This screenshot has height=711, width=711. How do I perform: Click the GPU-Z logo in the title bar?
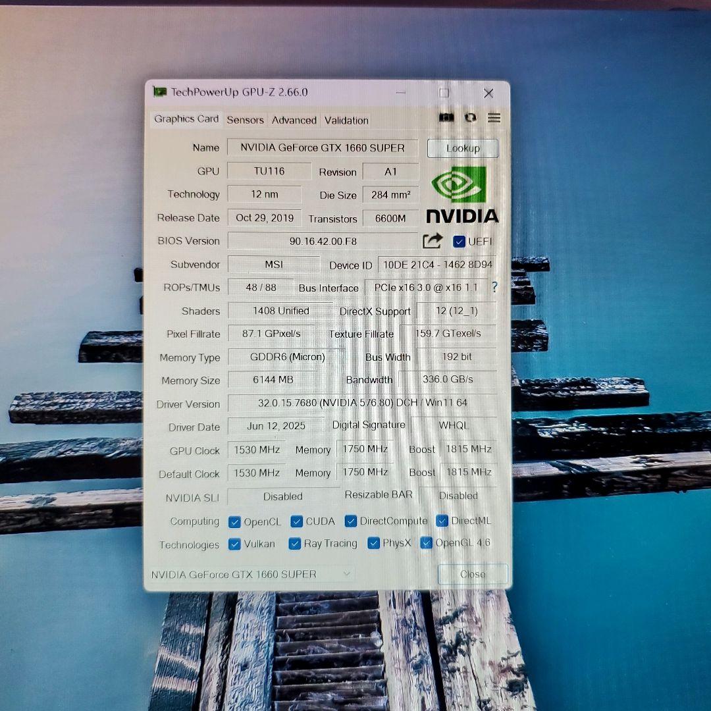click(160, 92)
